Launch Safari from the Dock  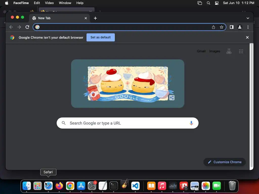coord(48,186)
